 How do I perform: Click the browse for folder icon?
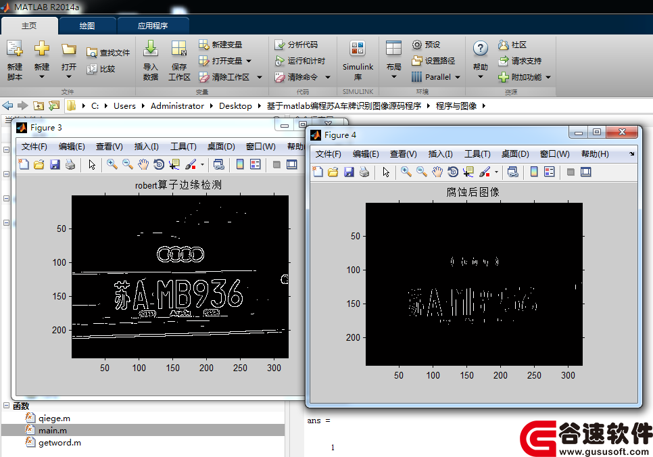tap(54, 106)
